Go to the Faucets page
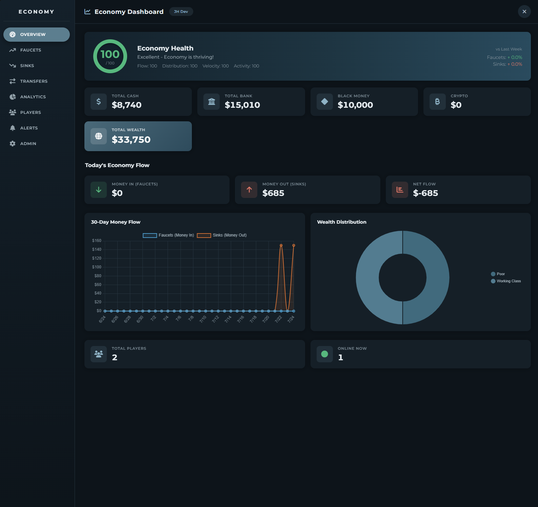Viewport: 538px width, 507px height. point(37,50)
